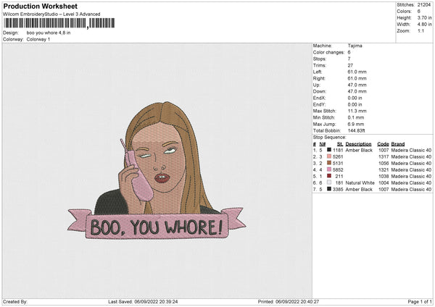Click the dark red swatch for 211 stitches
Image resolution: width=435 pixels, height=307 pixels.
[x=329, y=176]
